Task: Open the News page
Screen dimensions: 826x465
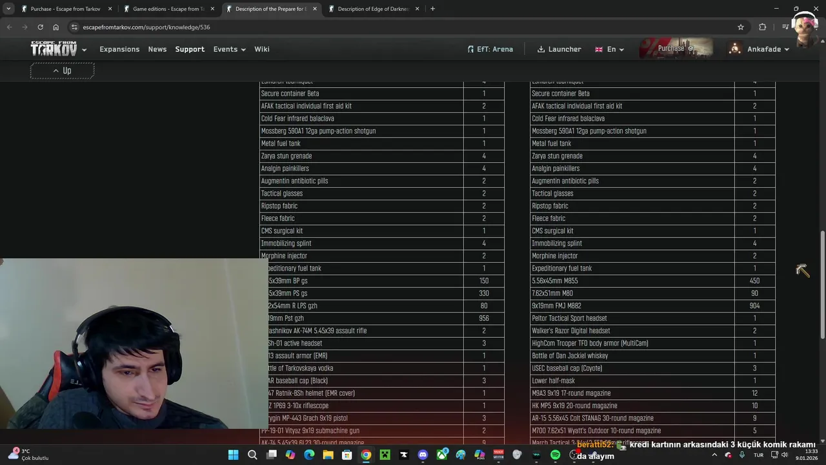Action: point(157,49)
